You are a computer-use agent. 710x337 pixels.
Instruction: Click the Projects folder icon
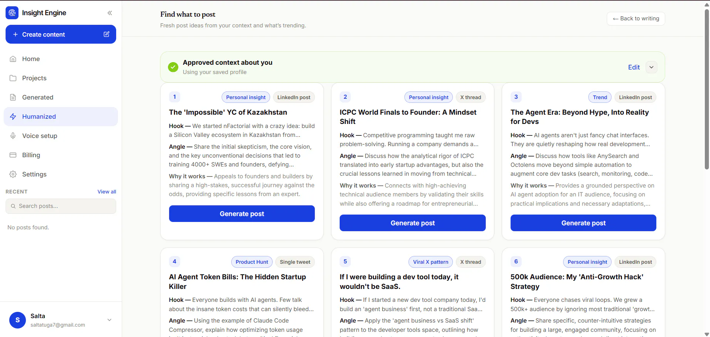pos(13,78)
